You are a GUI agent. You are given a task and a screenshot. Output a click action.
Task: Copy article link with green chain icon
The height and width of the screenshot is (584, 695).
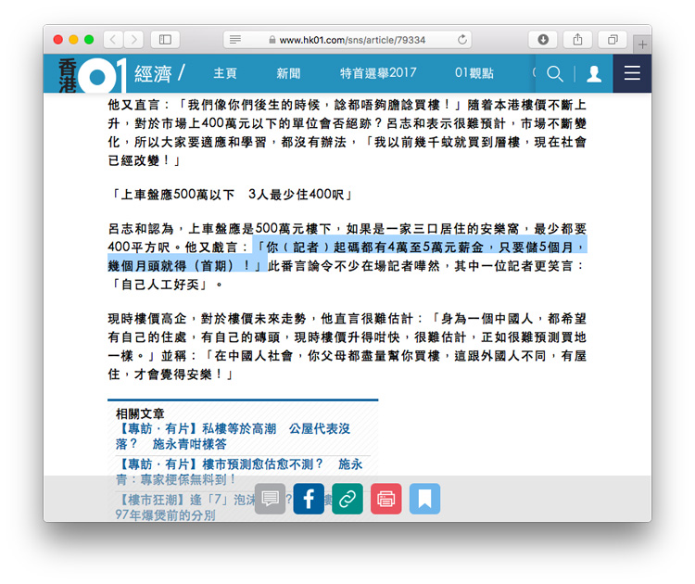point(347,499)
